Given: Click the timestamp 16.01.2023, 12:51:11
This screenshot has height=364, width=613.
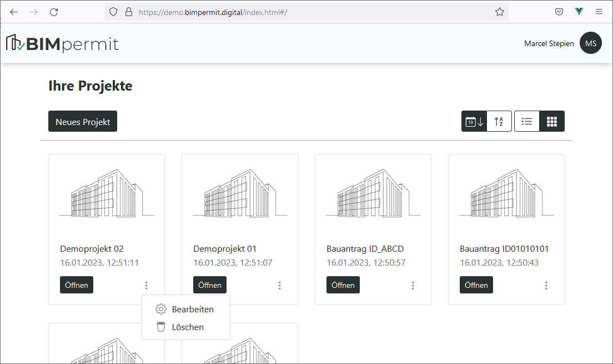Looking at the screenshot, I should (99, 263).
